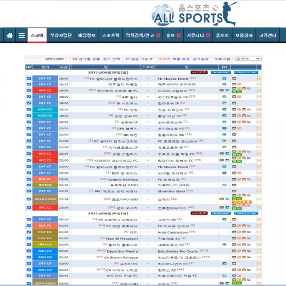The height and width of the screenshot is (286, 286).
Task: Click the weather icon in Estudiantes Rio Cuarto row
Action: 224,250
